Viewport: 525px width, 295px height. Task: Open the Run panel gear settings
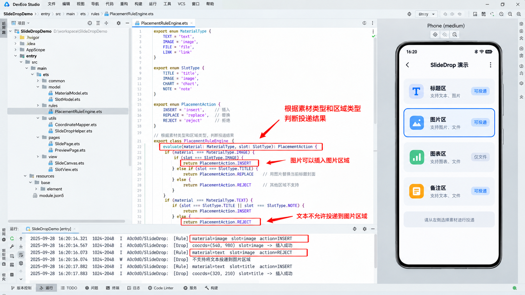(365, 229)
